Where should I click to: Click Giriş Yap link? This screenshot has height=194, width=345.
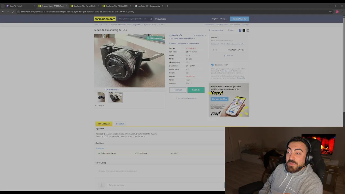pyautogui.click(x=215, y=19)
